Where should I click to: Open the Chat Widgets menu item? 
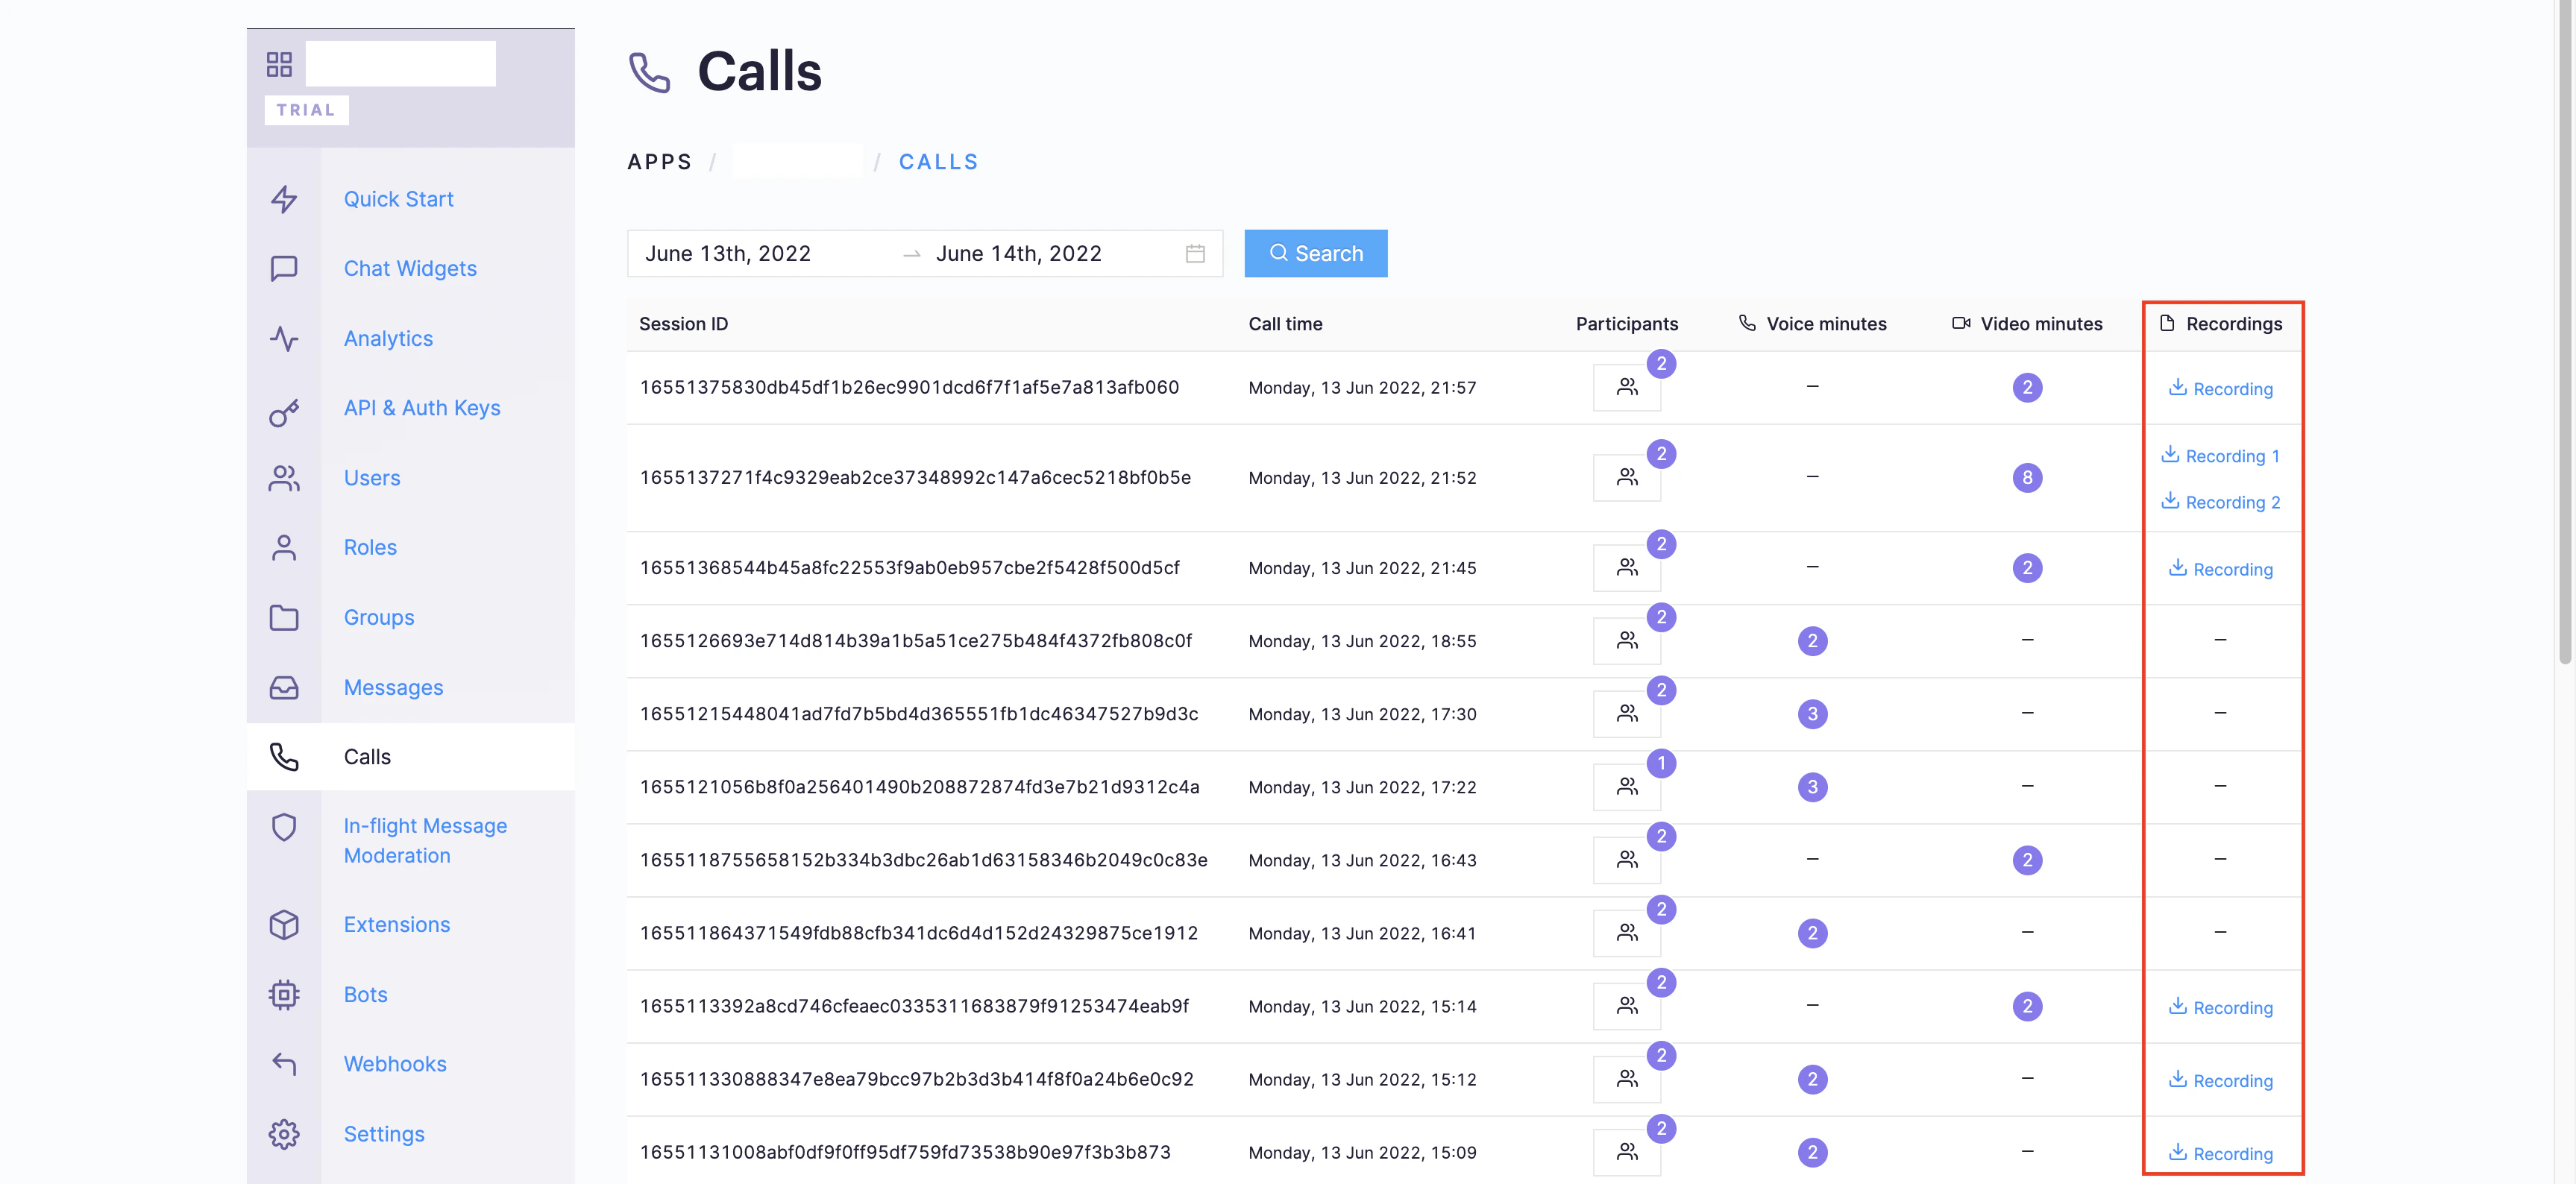coord(410,268)
